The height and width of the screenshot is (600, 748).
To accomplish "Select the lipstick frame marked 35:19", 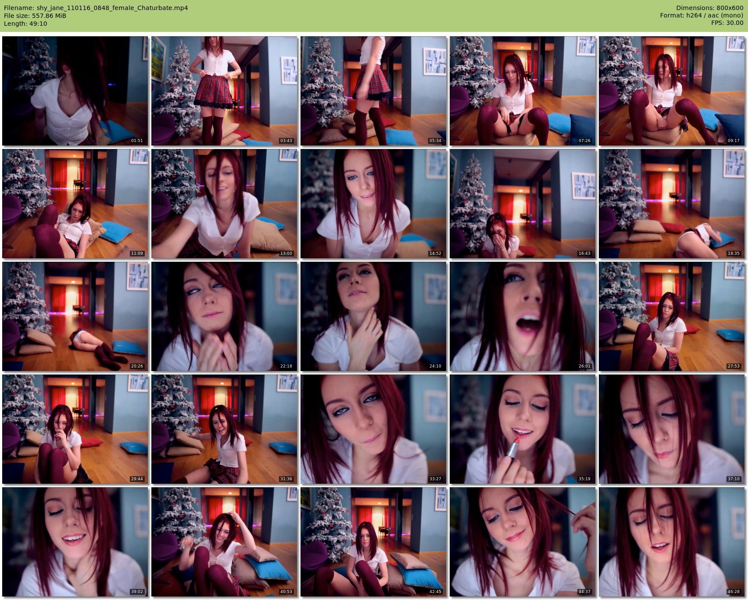I will (x=523, y=429).
